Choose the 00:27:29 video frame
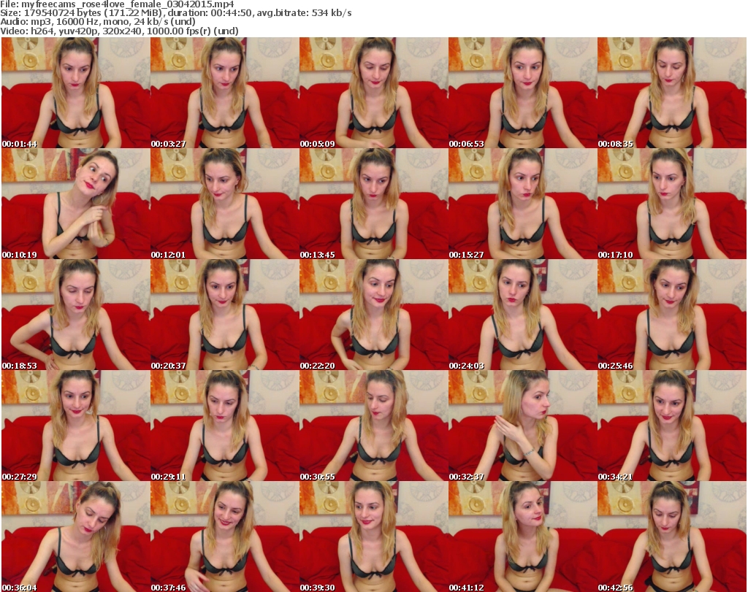The width and height of the screenshot is (748, 592). point(76,426)
